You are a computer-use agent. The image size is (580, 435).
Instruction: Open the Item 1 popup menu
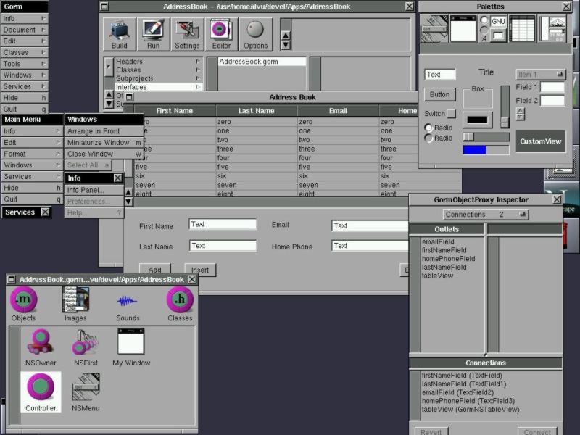point(540,75)
